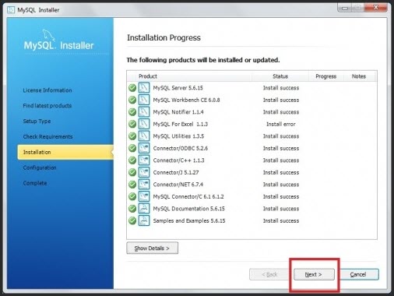Click 'Install success' status for Connector/ODBC
The image size is (394, 296).
281,148
